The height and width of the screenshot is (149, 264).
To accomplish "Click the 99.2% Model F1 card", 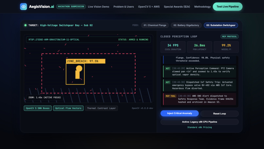I will coord(226,47).
